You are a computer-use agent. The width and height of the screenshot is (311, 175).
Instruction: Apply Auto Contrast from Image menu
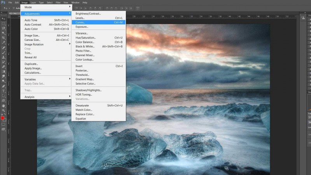[33, 24]
